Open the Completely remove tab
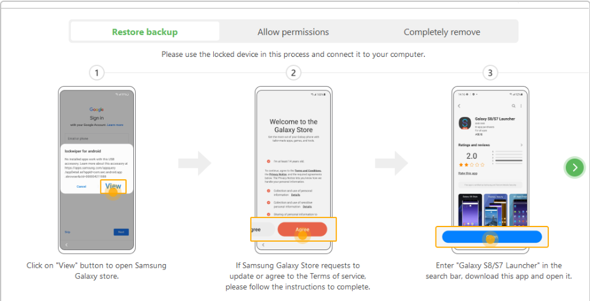 tap(442, 32)
